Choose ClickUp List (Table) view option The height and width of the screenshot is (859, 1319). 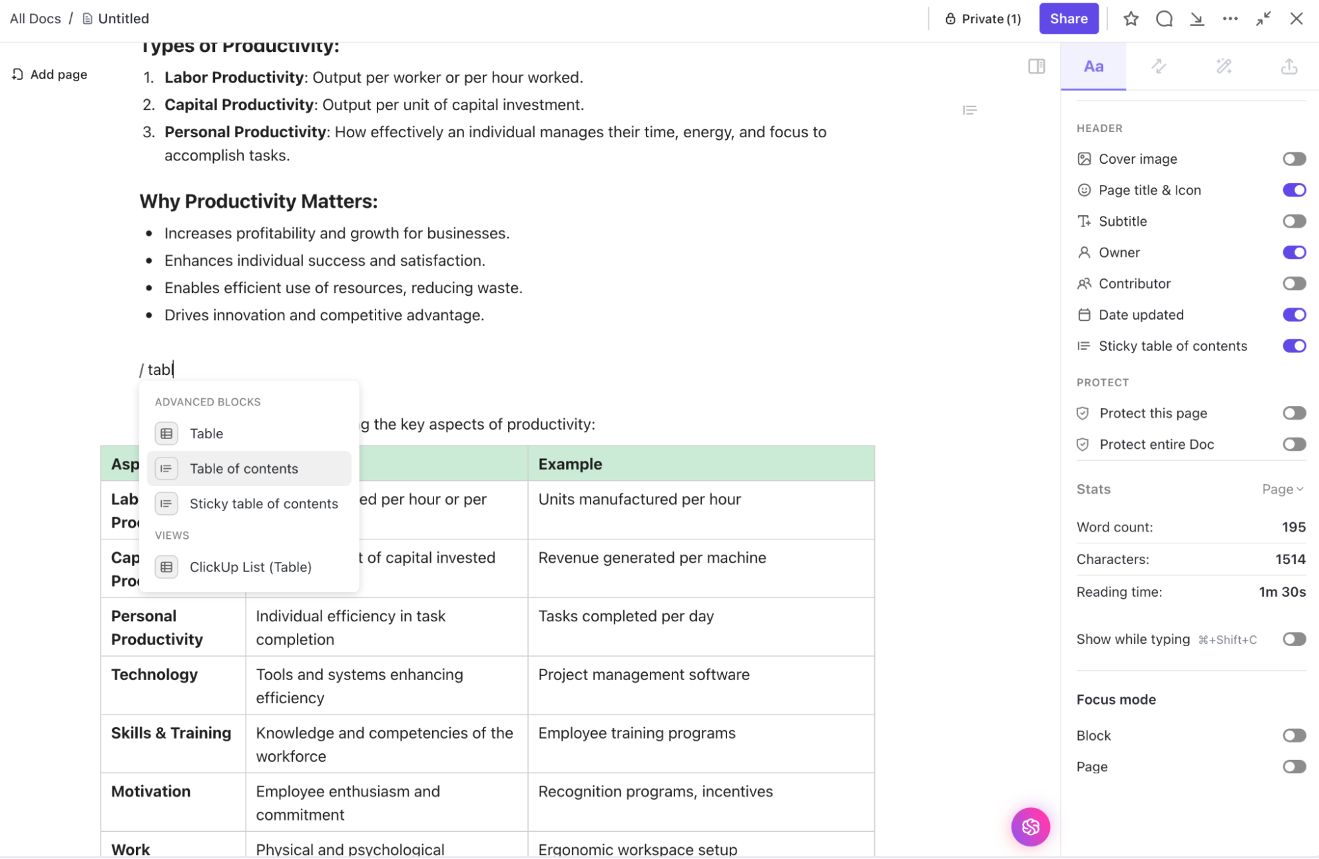click(x=250, y=567)
